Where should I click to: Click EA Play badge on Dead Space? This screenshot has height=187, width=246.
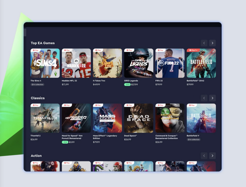click(x=129, y=105)
